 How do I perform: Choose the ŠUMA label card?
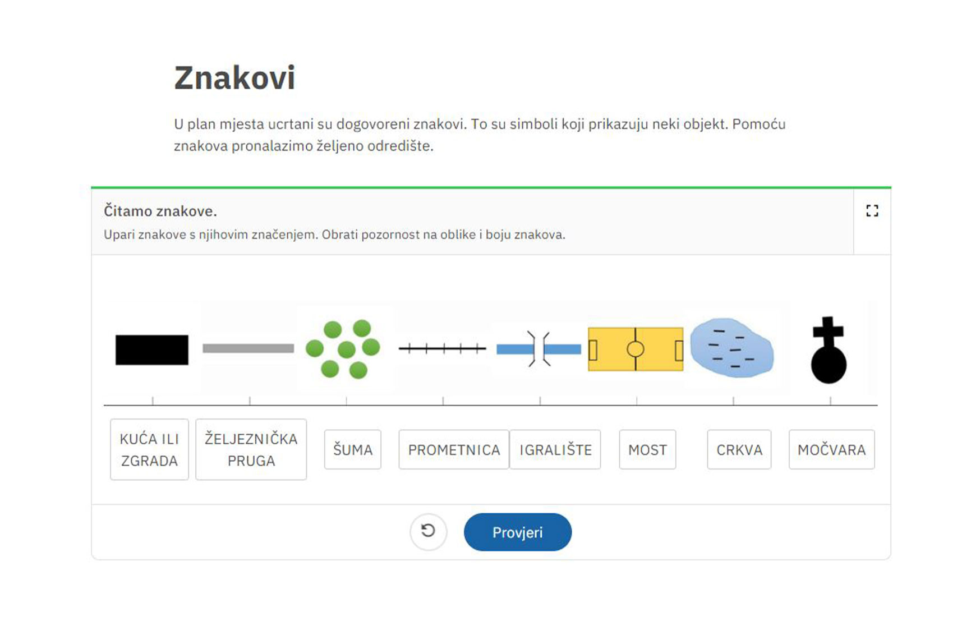353,449
